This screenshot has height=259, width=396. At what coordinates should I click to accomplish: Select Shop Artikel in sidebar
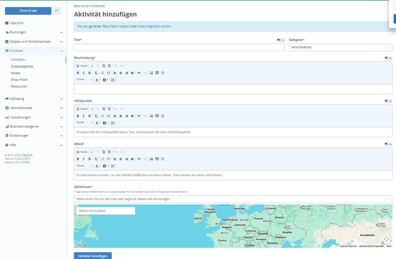tap(19, 80)
